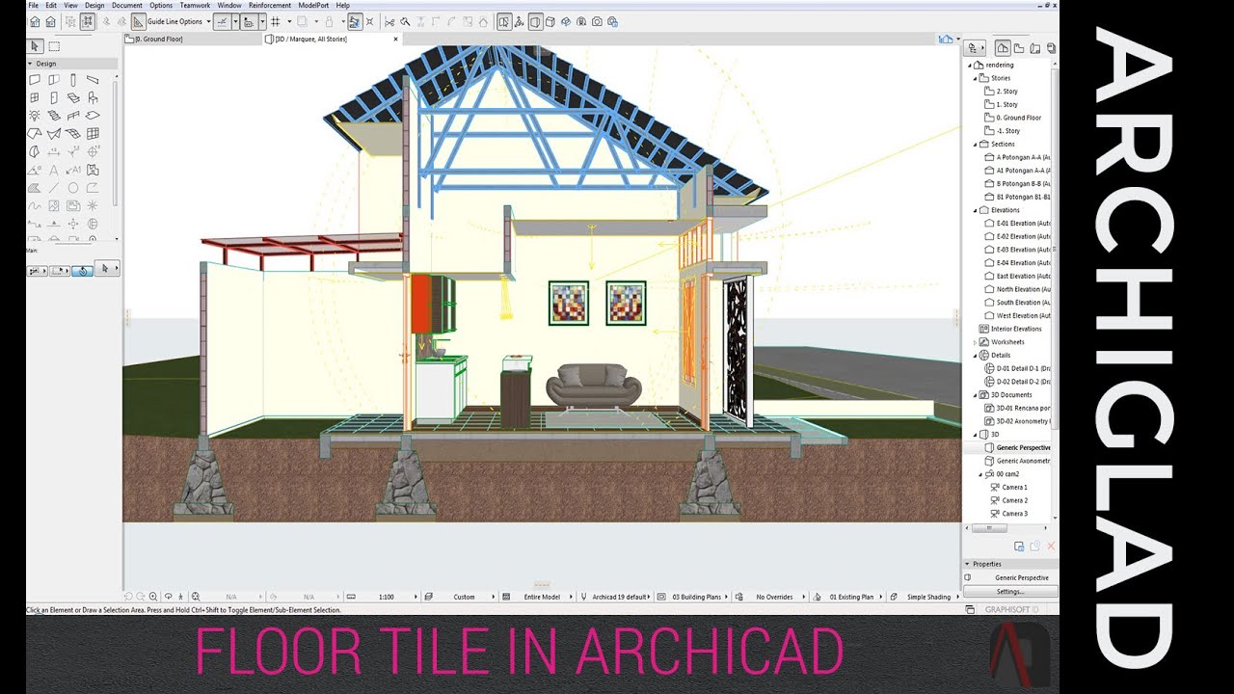Image resolution: width=1234 pixels, height=694 pixels.
Task: Select the Marquee tool
Action: coord(54,45)
